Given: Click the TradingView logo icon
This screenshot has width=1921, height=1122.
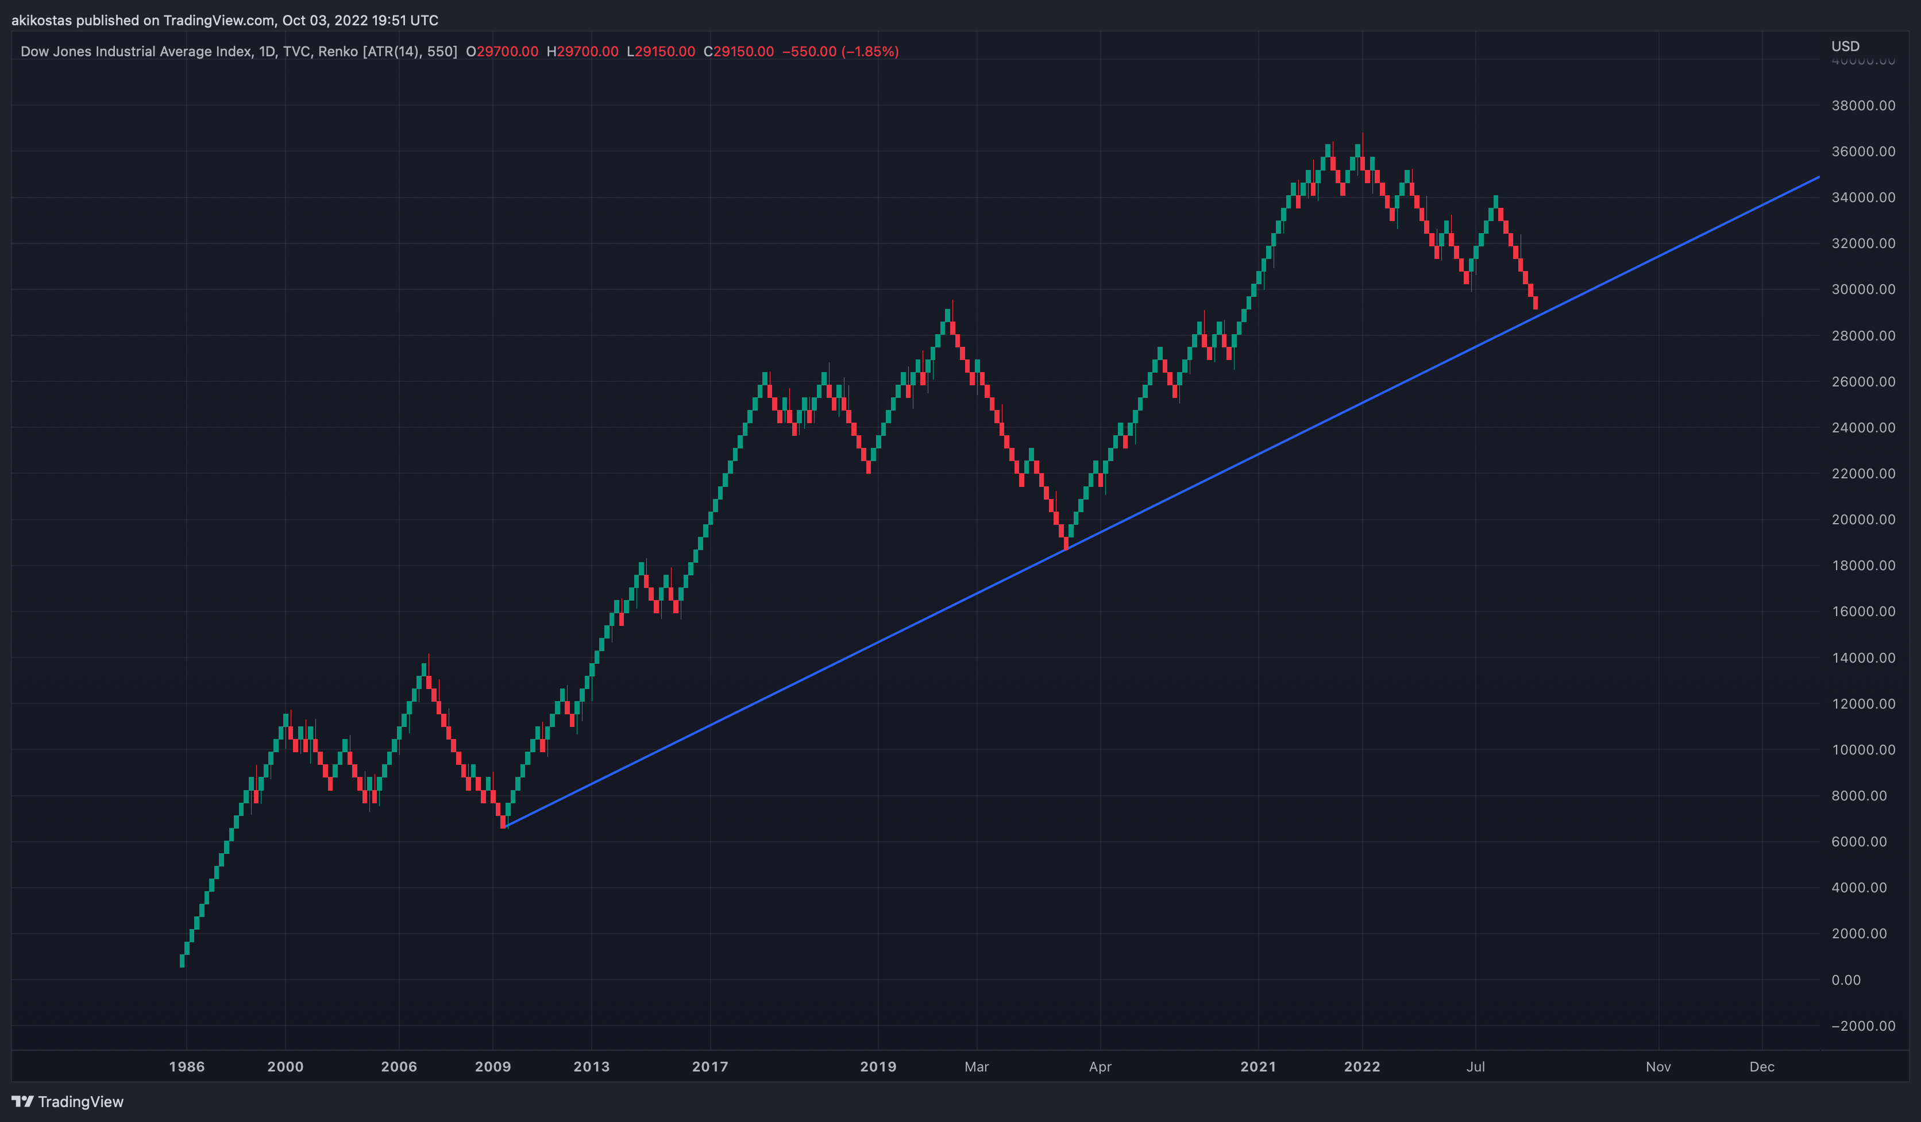Looking at the screenshot, I should point(23,1101).
